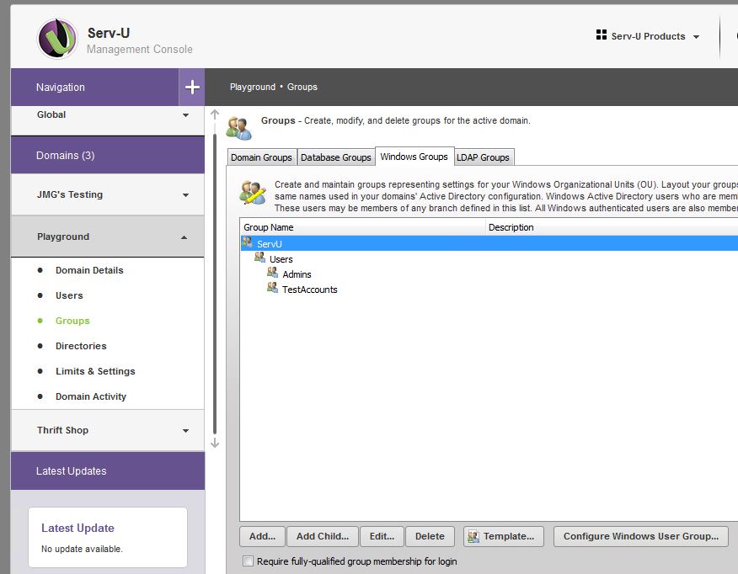The width and height of the screenshot is (738, 574).
Task: Open Domain Details in navigation
Action: click(x=89, y=270)
